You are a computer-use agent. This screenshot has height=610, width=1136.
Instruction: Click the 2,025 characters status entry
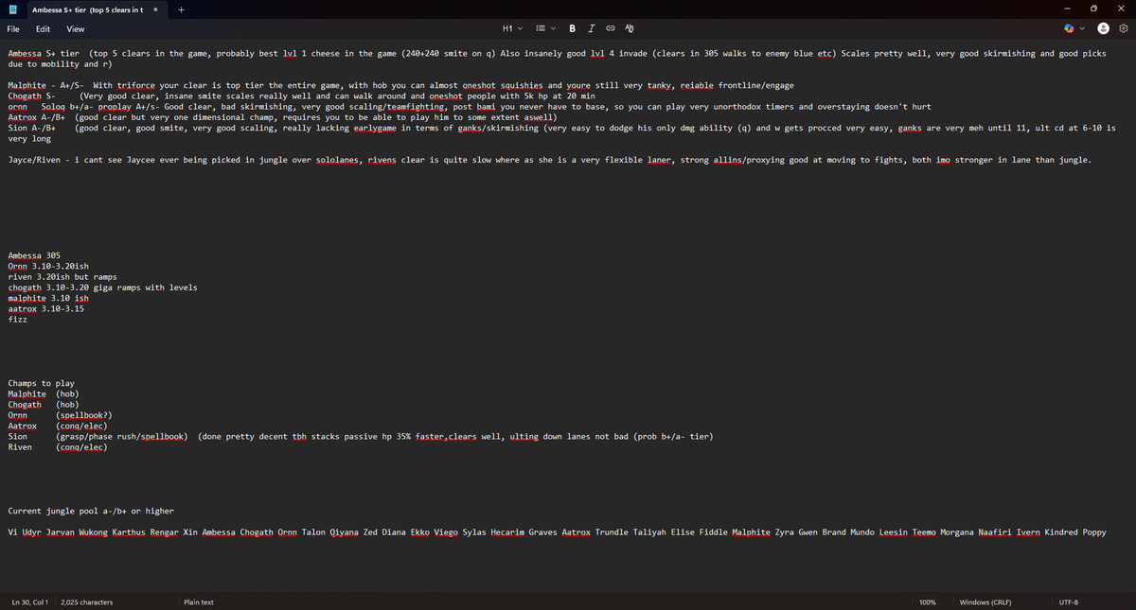(x=86, y=602)
